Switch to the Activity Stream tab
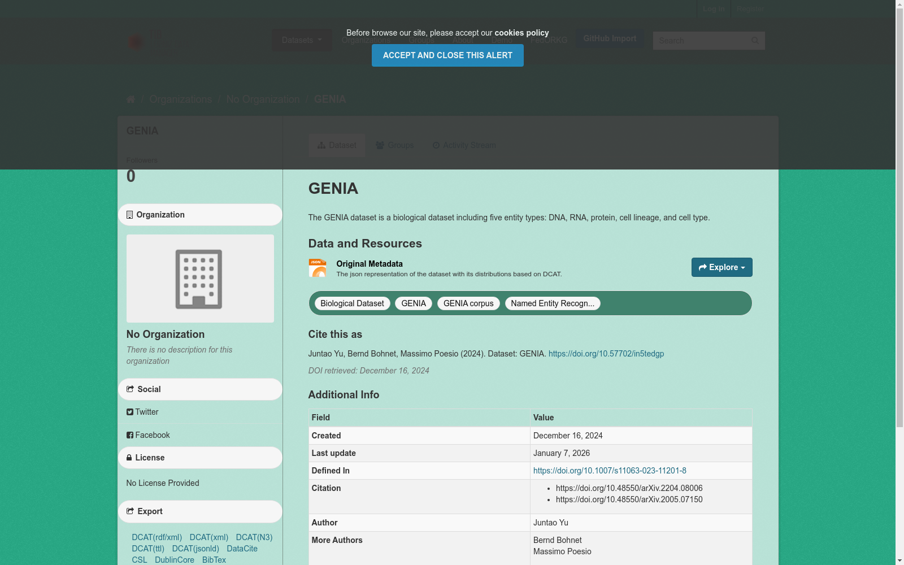The width and height of the screenshot is (904, 565). click(x=463, y=145)
